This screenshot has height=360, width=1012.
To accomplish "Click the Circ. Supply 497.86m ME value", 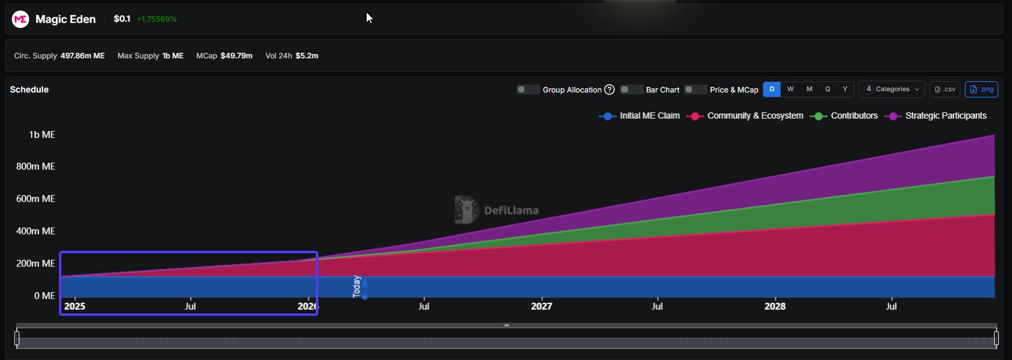I will [x=83, y=56].
